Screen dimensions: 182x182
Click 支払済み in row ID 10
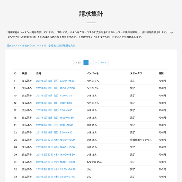coord(27,96)
